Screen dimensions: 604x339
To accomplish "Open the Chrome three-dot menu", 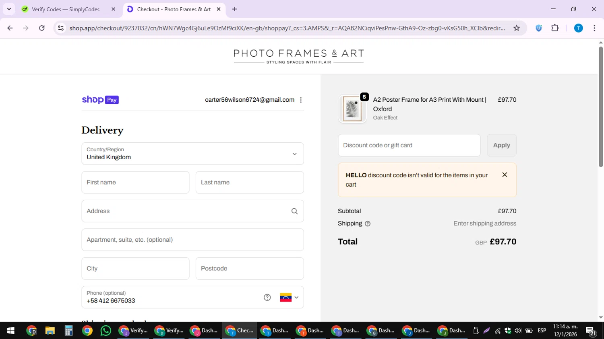I will pos(594,28).
